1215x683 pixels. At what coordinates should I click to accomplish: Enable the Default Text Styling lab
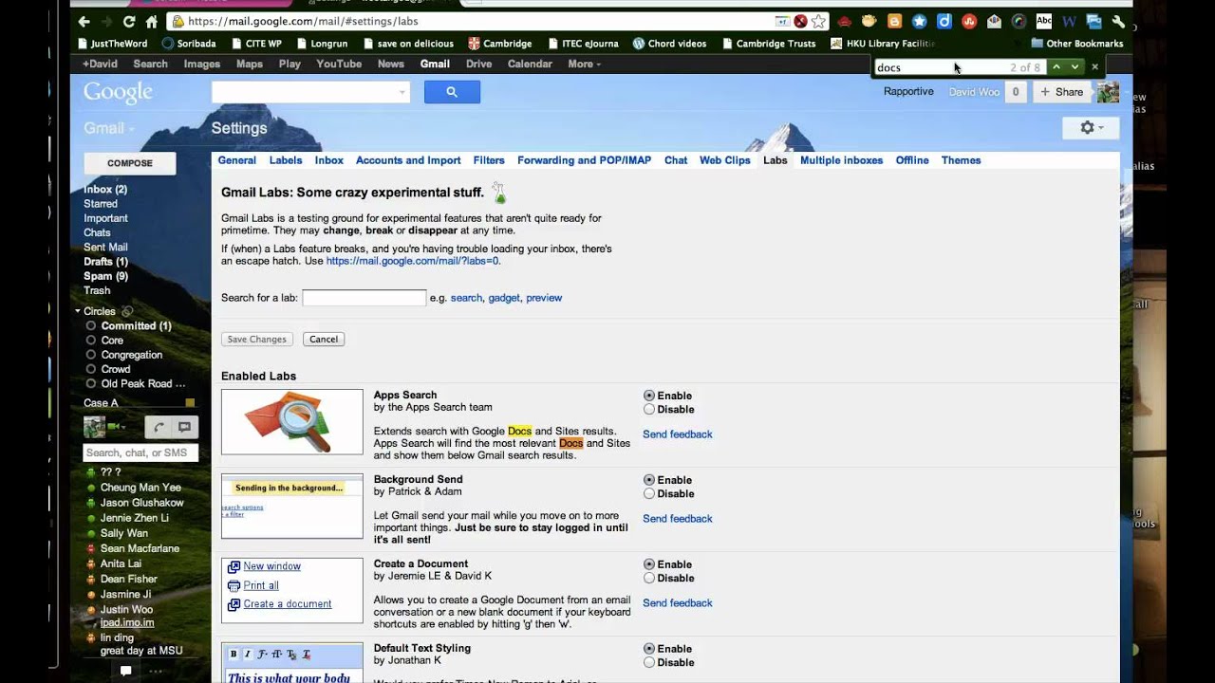[649, 649]
